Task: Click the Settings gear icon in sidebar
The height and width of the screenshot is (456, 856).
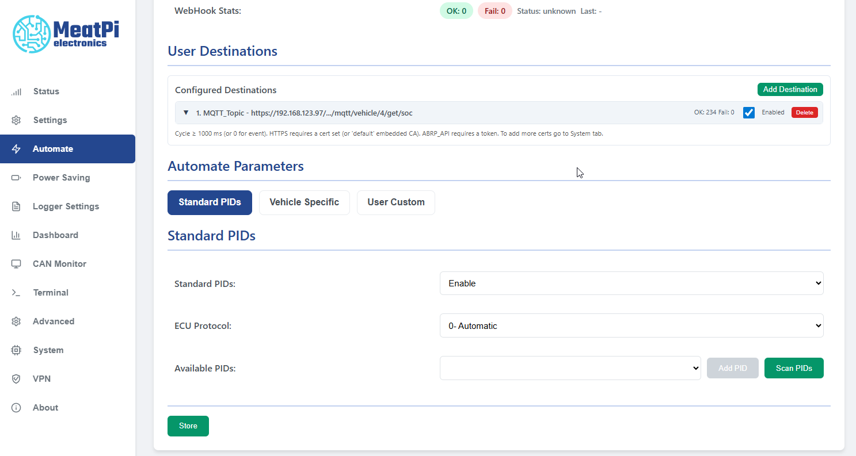Action: point(16,120)
